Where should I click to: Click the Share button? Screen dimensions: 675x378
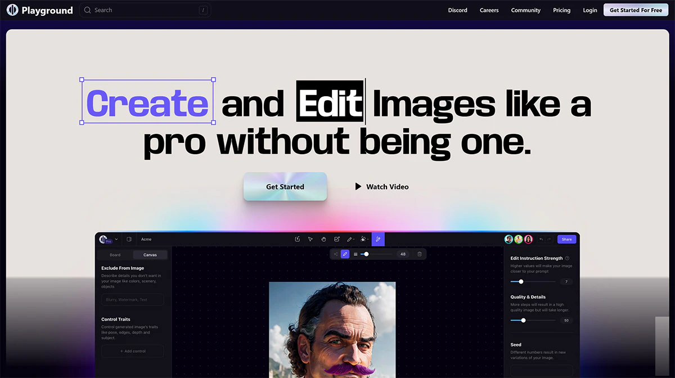pyautogui.click(x=566, y=239)
